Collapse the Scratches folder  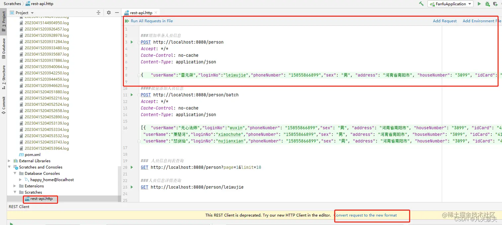point(15,192)
